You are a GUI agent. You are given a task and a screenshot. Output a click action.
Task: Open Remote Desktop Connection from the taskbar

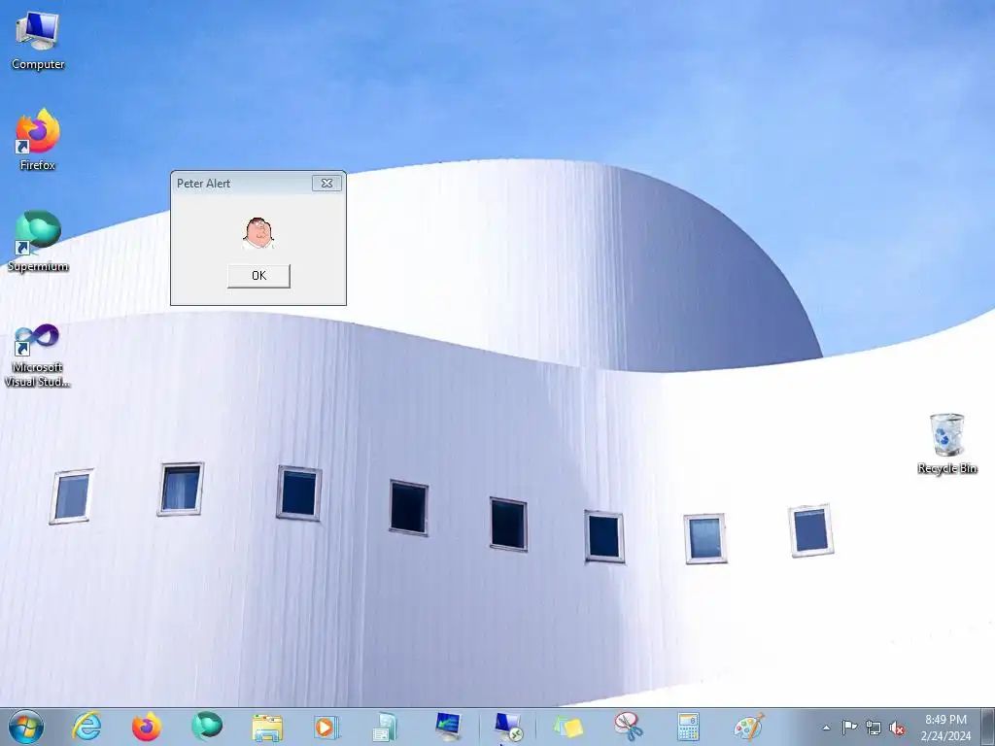pyautogui.click(x=507, y=727)
